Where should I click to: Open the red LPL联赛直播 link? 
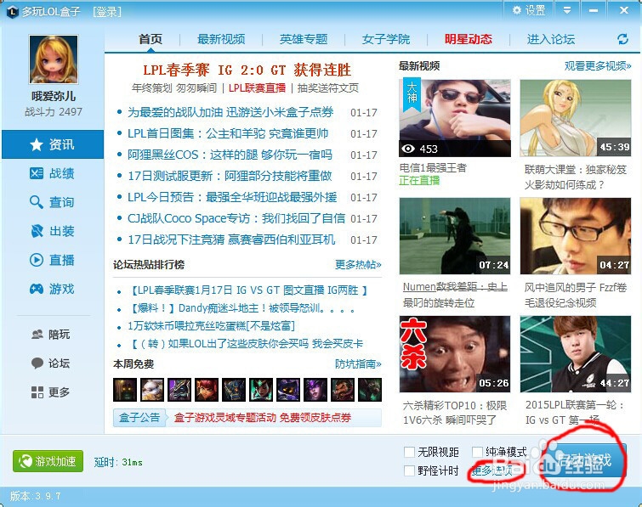click(257, 88)
